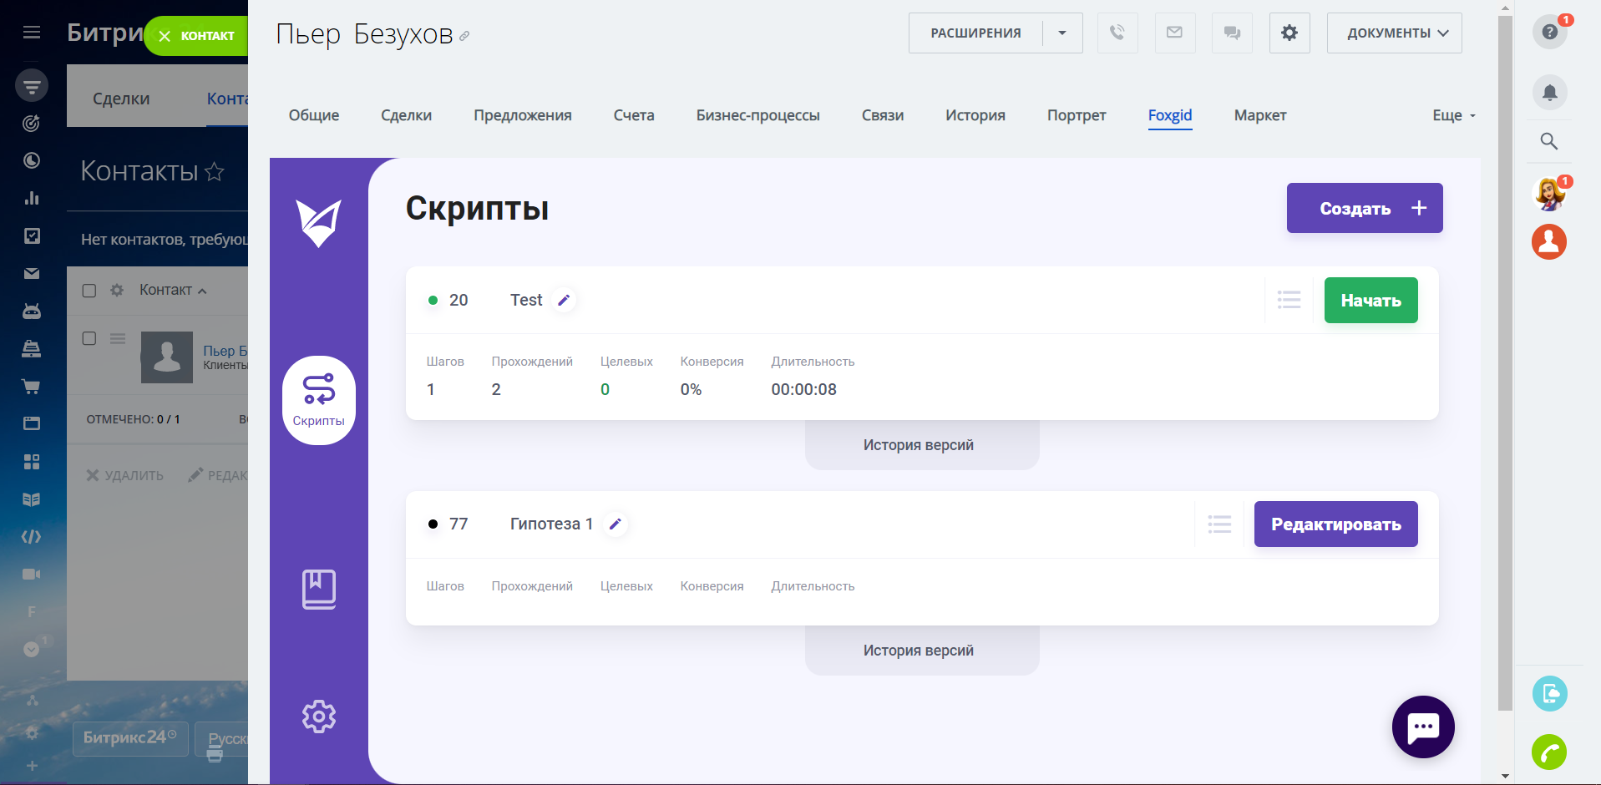Open the Foxgid library book icon
This screenshot has height=785, width=1601.
click(x=318, y=590)
